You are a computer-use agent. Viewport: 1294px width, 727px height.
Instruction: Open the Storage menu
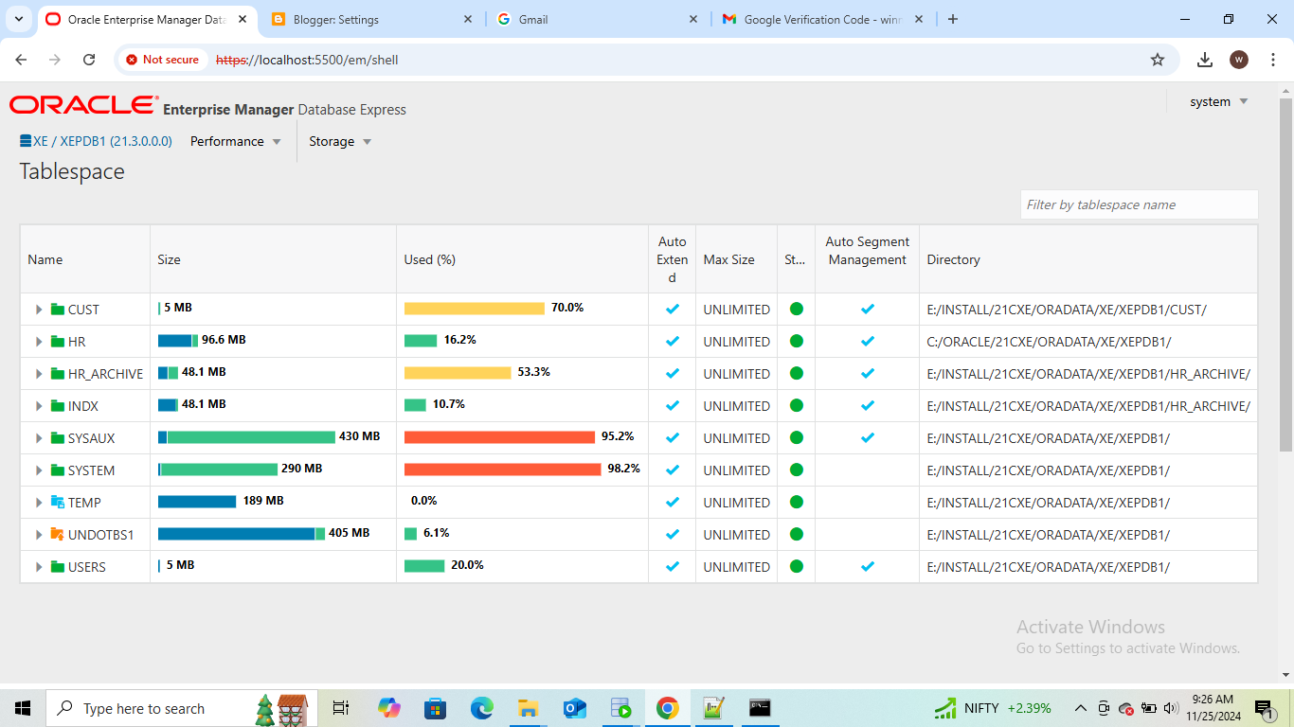[340, 141]
